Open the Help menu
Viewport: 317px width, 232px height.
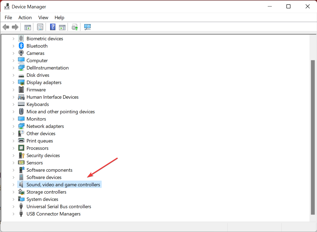click(x=60, y=18)
